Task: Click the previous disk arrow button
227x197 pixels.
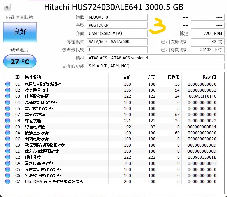Action: (7, 7)
